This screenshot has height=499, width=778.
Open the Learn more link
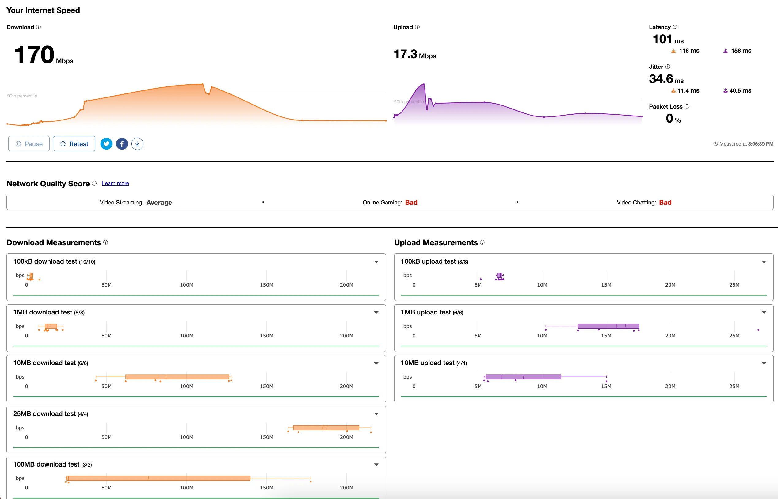pos(115,183)
